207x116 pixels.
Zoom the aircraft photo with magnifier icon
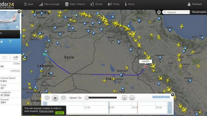pyautogui.click(x=17, y=27)
